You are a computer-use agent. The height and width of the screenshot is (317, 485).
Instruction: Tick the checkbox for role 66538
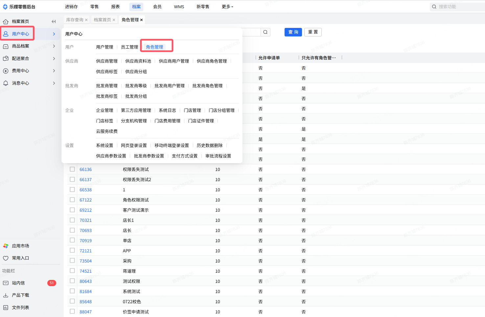point(72,190)
